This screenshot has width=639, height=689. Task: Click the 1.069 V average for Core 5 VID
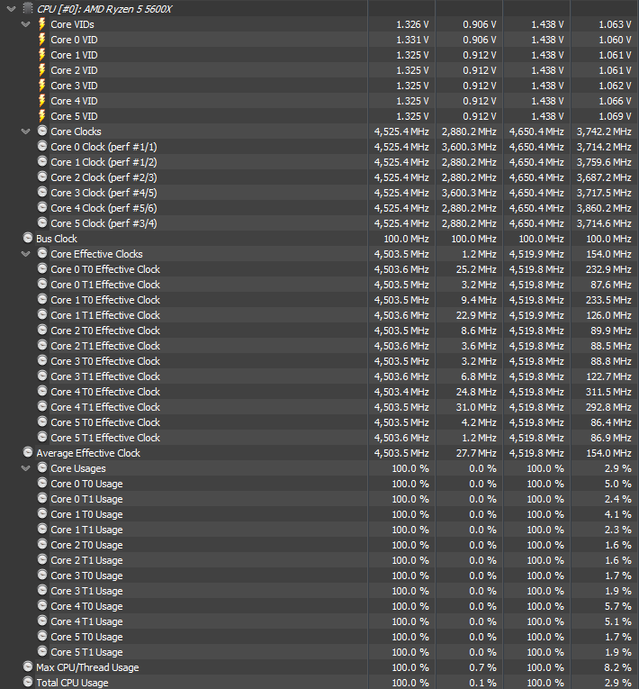click(x=615, y=116)
